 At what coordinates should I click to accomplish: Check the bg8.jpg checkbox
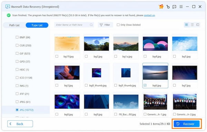(57, 114)
